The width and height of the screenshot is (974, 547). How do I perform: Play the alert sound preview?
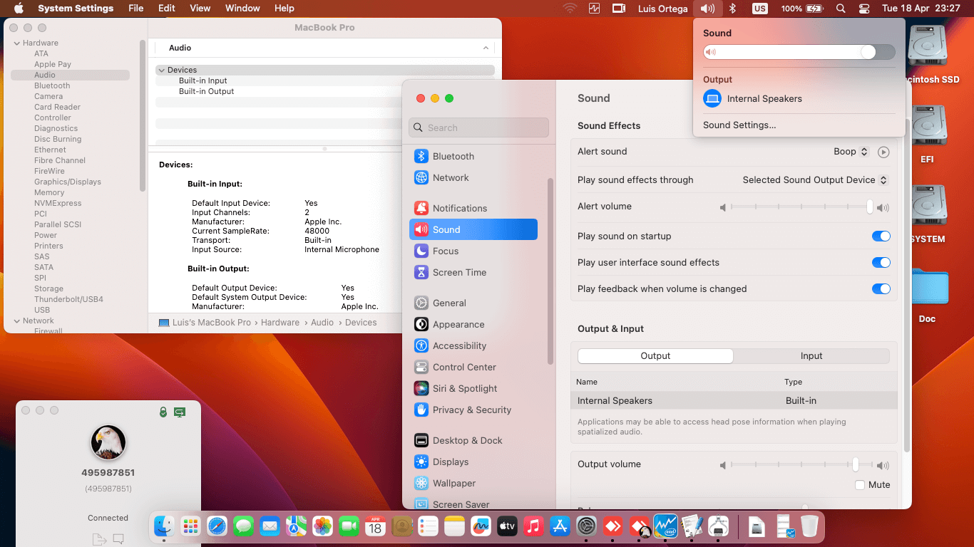(883, 152)
